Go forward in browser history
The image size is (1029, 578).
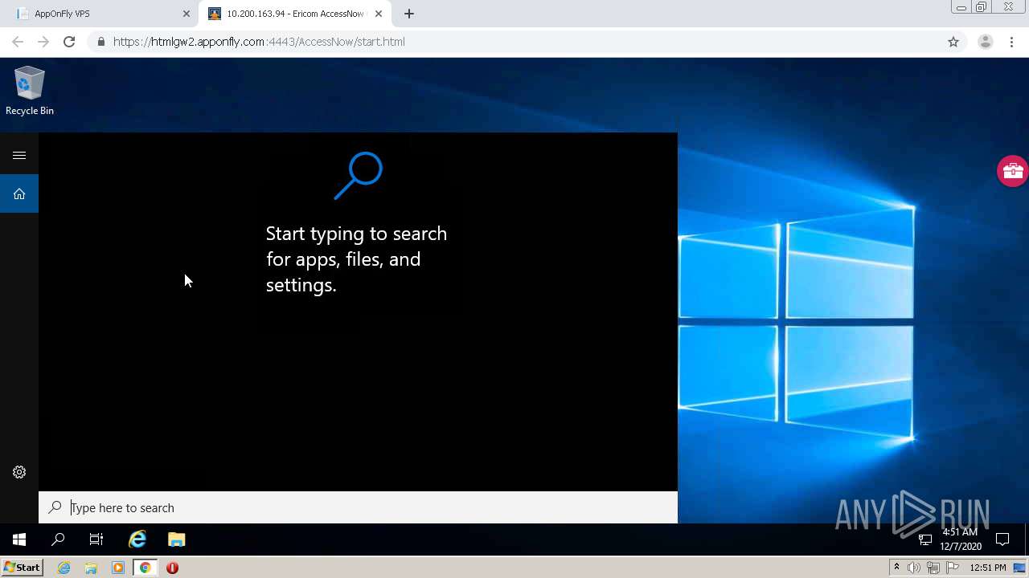click(43, 42)
